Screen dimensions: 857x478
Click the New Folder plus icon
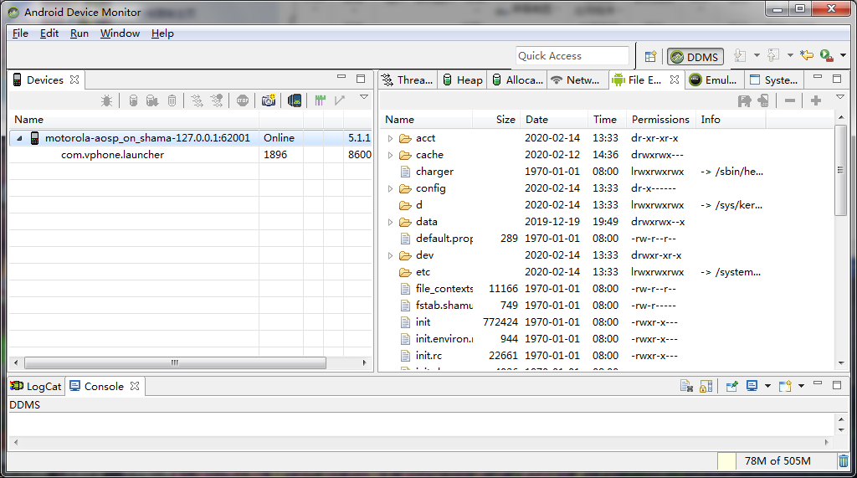pyautogui.click(x=816, y=100)
